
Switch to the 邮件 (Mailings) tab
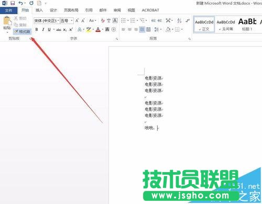click(x=103, y=10)
